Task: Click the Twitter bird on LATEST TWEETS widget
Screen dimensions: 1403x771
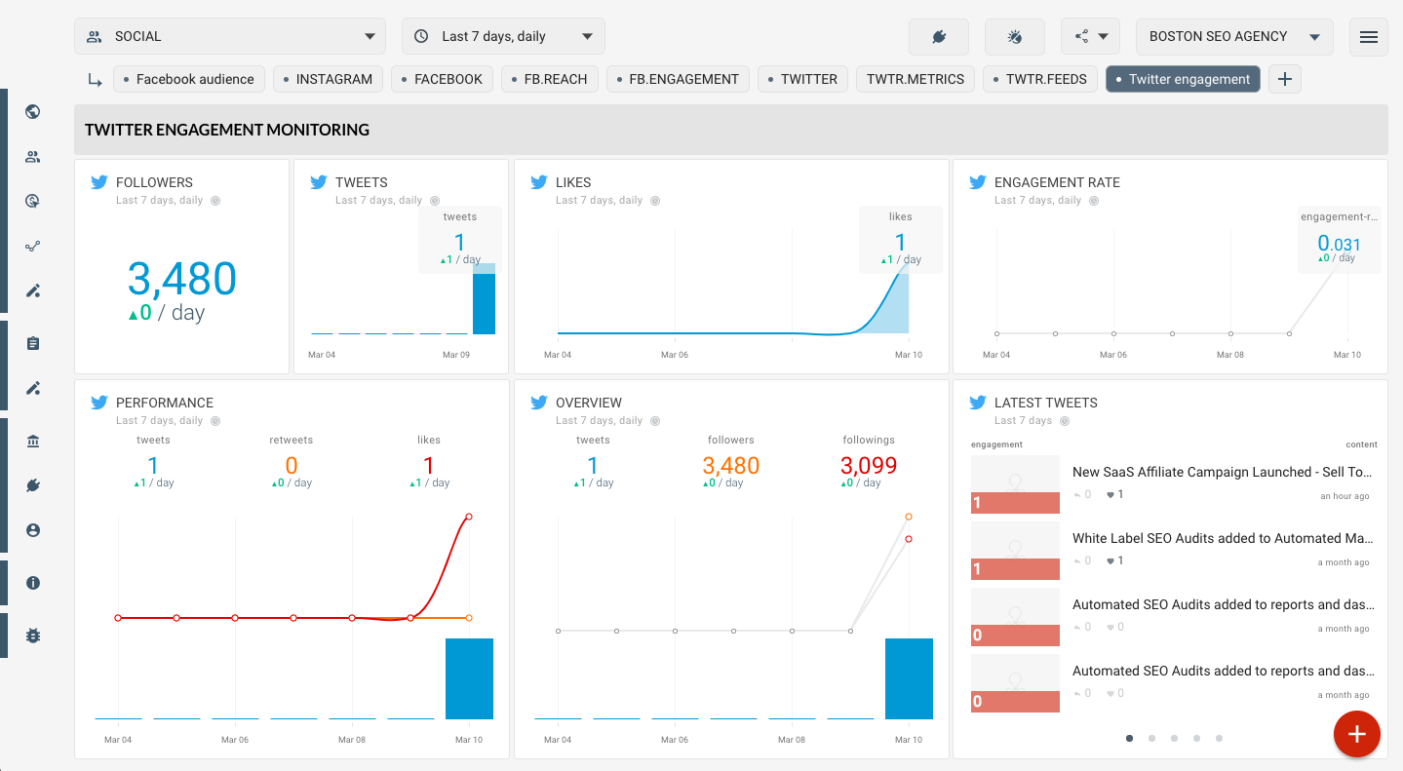Action: (977, 402)
